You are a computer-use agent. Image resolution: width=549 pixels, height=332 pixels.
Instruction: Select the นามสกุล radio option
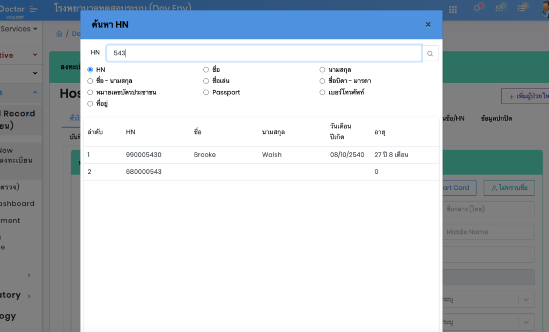point(322,70)
